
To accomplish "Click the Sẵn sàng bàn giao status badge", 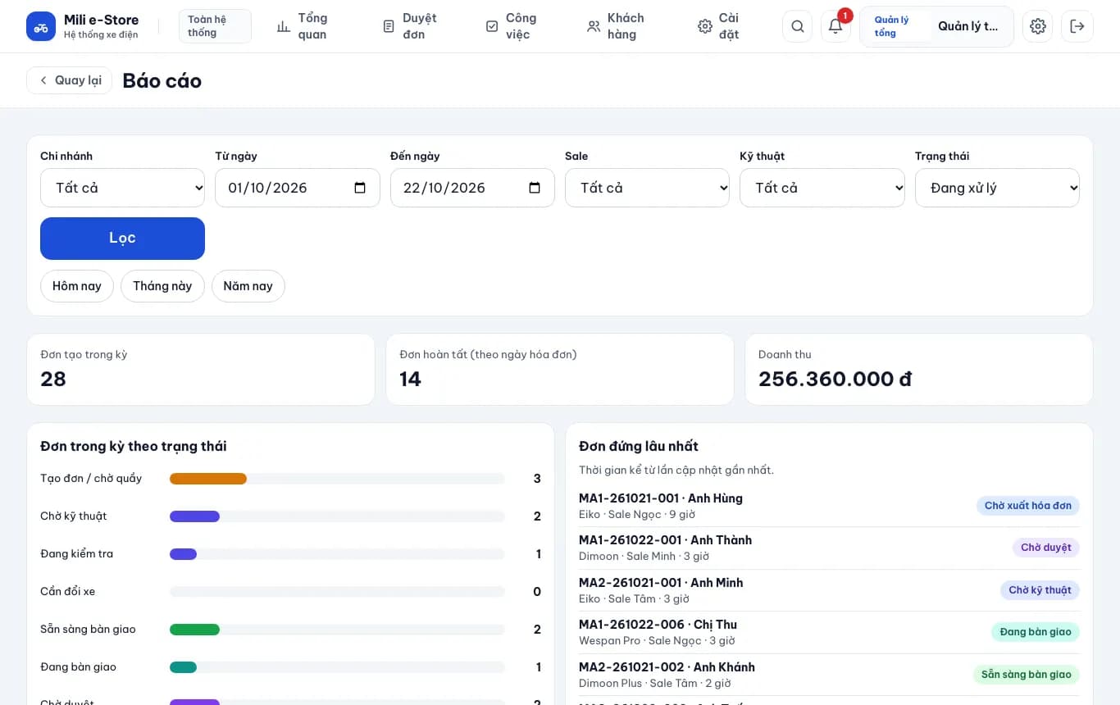I will pos(1027,675).
